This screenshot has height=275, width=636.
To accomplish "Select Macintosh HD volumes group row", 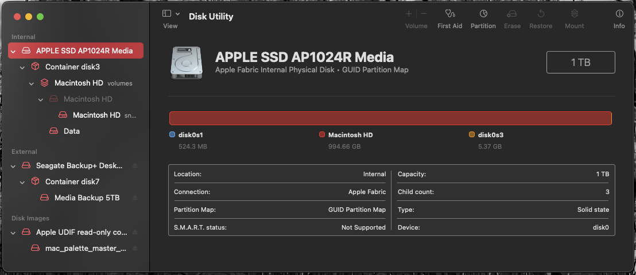I will click(x=76, y=83).
